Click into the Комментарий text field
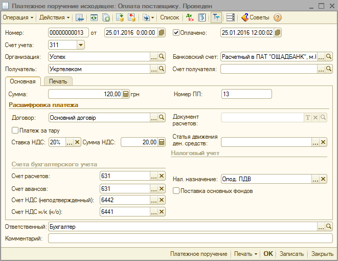The width and height of the screenshot is (338, 261). [x=190, y=238]
